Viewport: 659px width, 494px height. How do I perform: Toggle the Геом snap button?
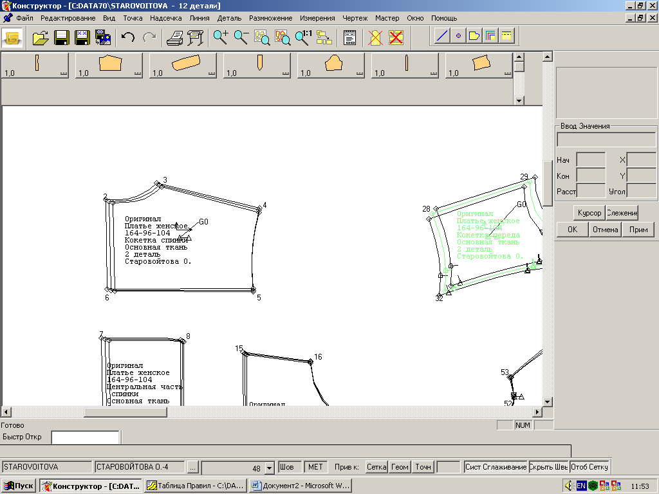pos(400,467)
